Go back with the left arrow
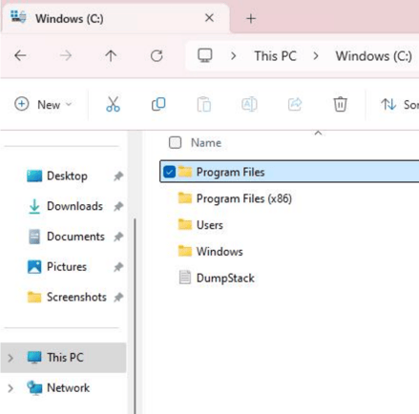 (20, 56)
